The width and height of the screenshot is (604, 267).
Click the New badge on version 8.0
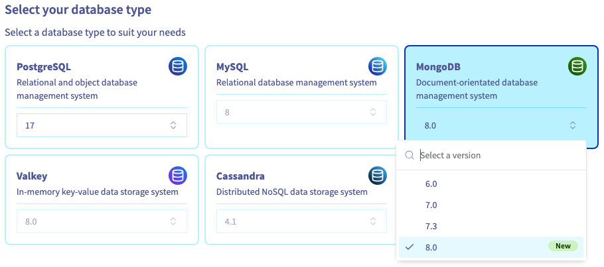[563, 246]
